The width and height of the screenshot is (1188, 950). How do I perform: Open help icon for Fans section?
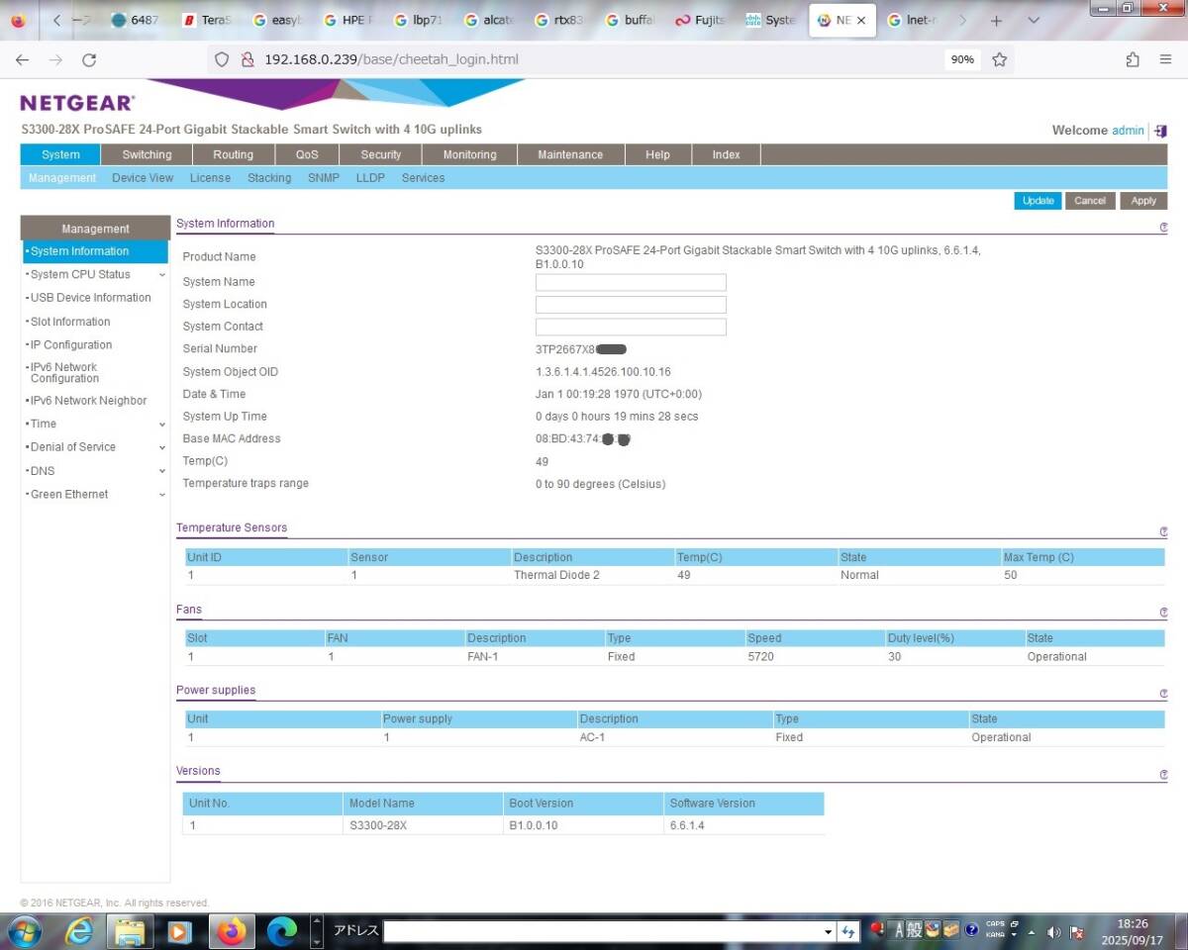1163,613
